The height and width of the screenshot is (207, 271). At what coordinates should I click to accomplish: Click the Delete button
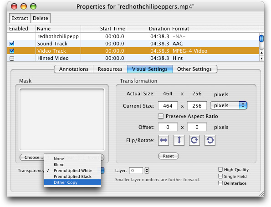click(41, 18)
